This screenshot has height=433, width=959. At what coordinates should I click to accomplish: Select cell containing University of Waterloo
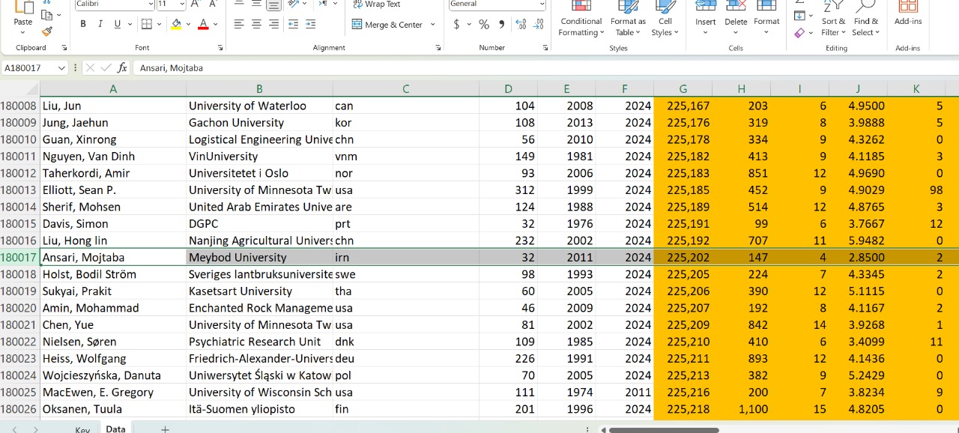258,106
